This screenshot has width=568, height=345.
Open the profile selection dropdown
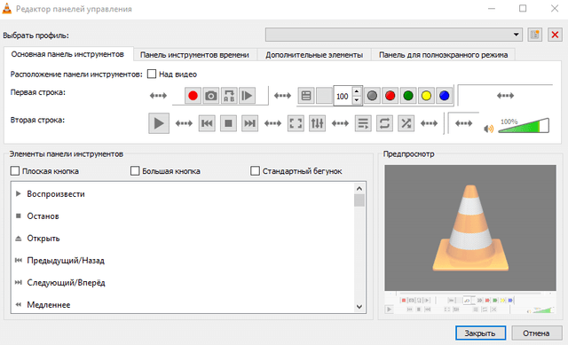394,35
